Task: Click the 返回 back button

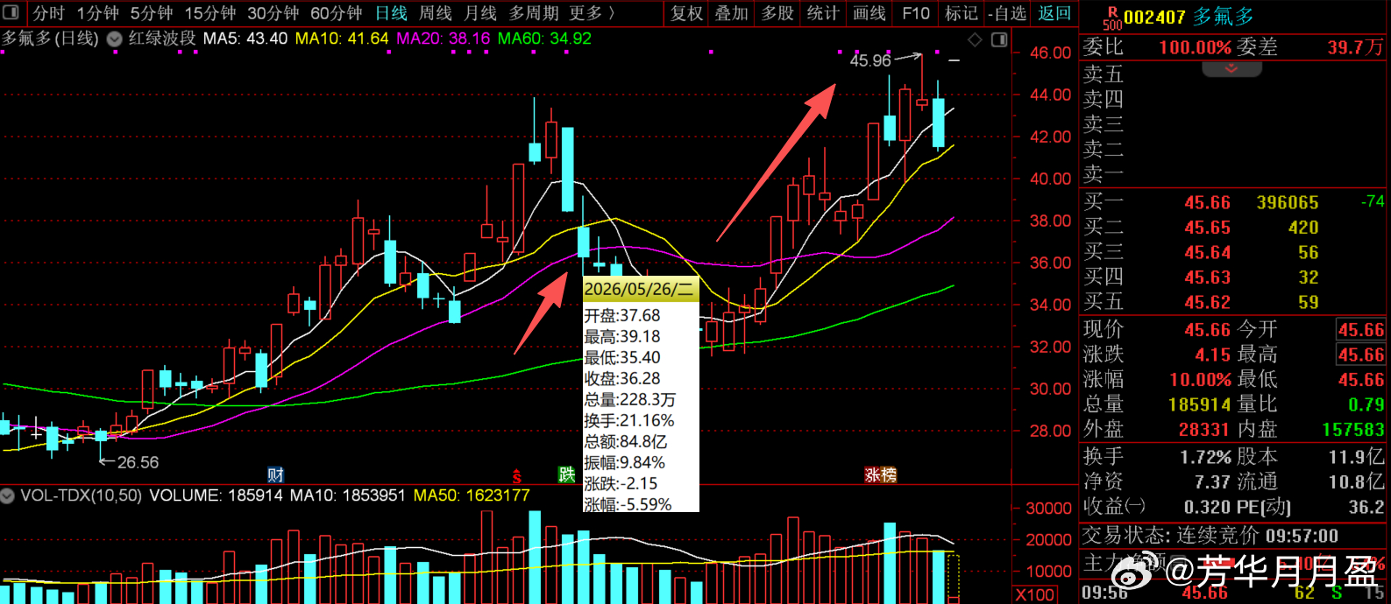Action: (1054, 13)
